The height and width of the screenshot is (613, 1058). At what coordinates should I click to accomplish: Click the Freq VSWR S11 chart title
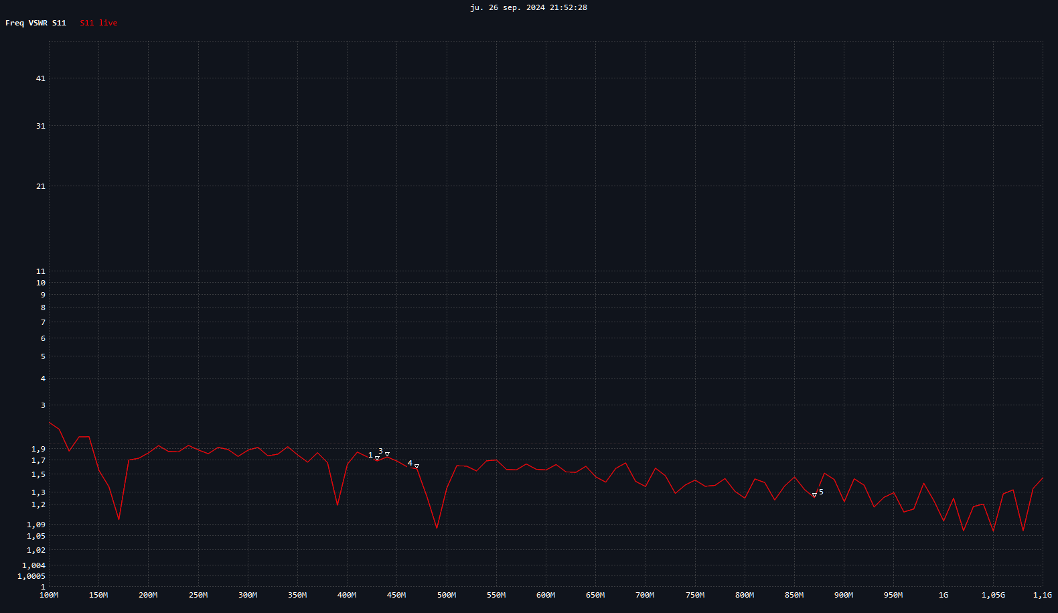35,23
